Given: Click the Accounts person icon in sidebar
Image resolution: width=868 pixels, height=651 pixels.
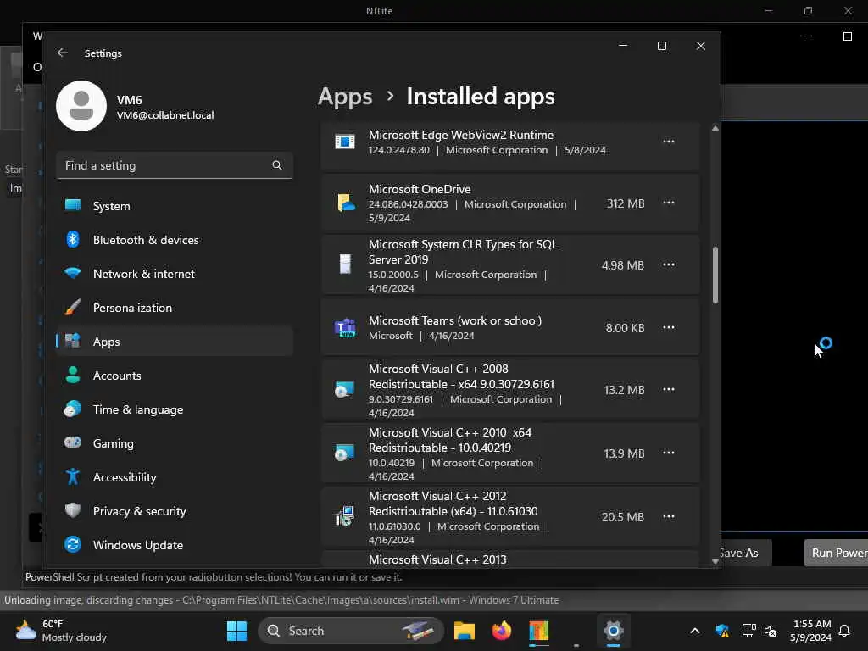Looking at the screenshot, I should (x=73, y=375).
